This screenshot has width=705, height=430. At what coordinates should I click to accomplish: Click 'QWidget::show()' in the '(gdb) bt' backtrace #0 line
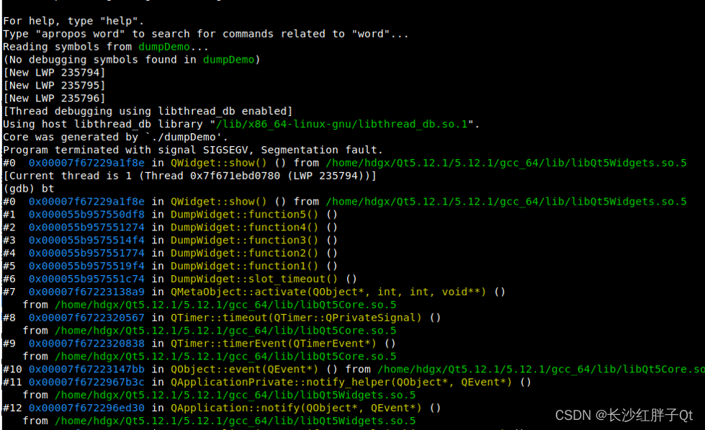click(218, 202)
